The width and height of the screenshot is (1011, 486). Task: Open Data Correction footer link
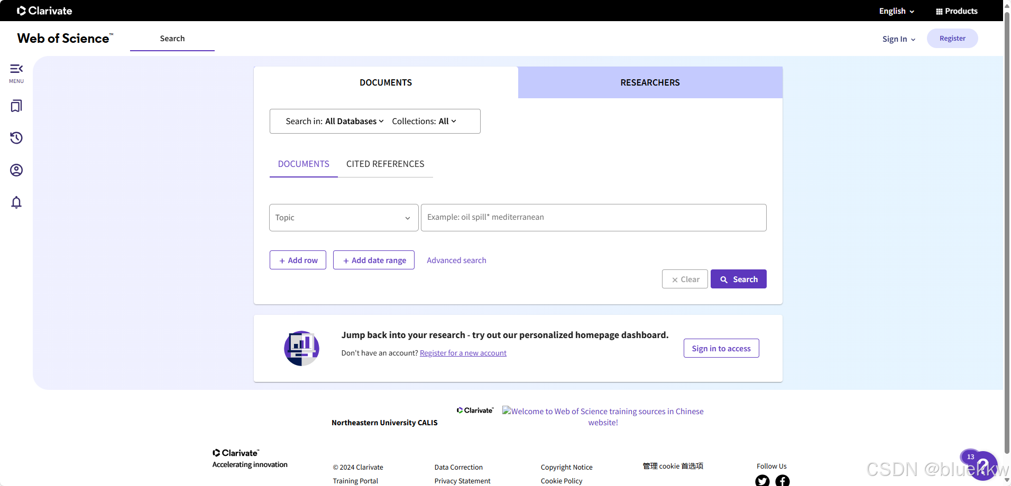click(458, 467)
